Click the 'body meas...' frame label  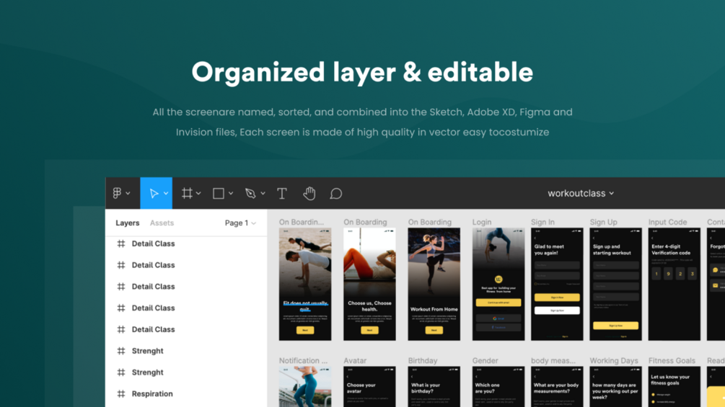[x=553, y=360]
